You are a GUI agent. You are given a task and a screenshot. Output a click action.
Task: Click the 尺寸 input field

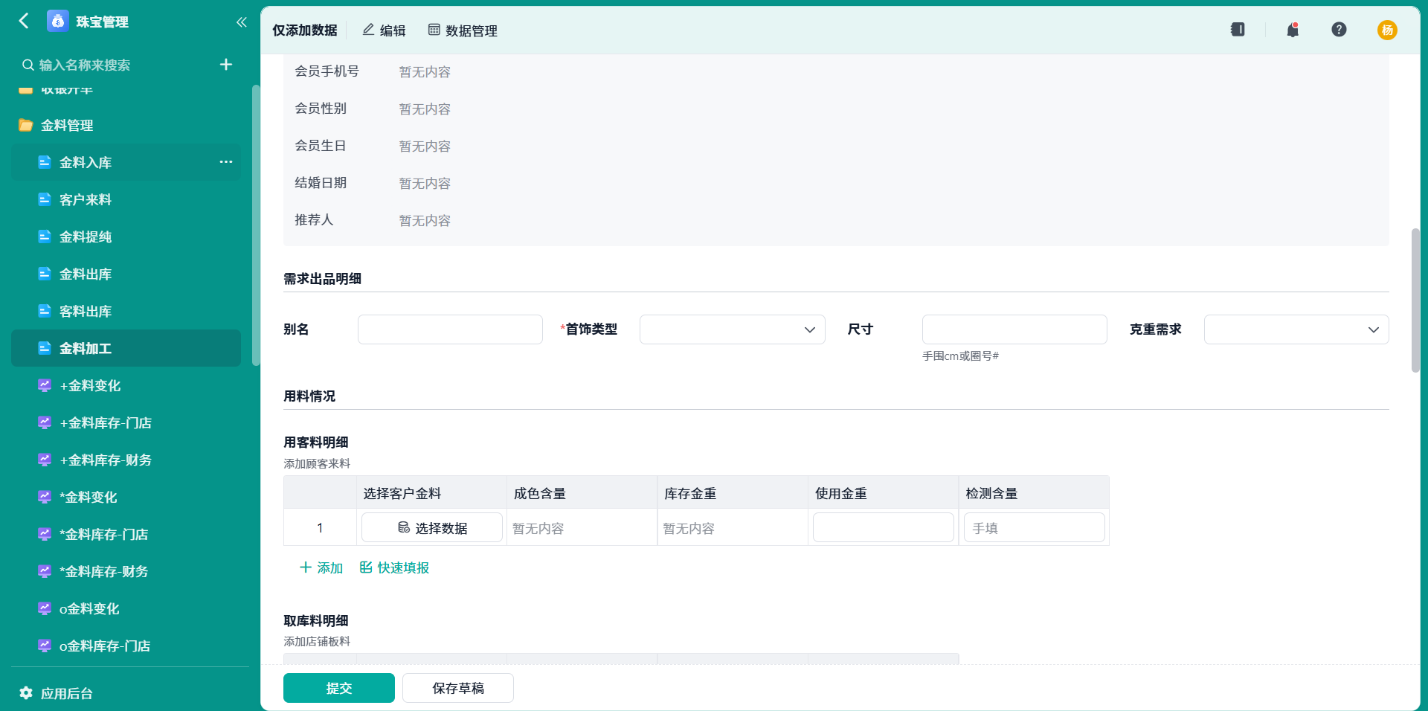click(1014, 329)
